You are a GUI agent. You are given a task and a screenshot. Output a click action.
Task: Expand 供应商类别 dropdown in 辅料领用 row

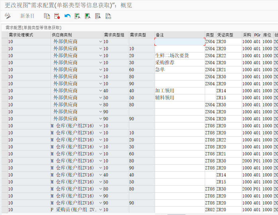pos(101,98)
